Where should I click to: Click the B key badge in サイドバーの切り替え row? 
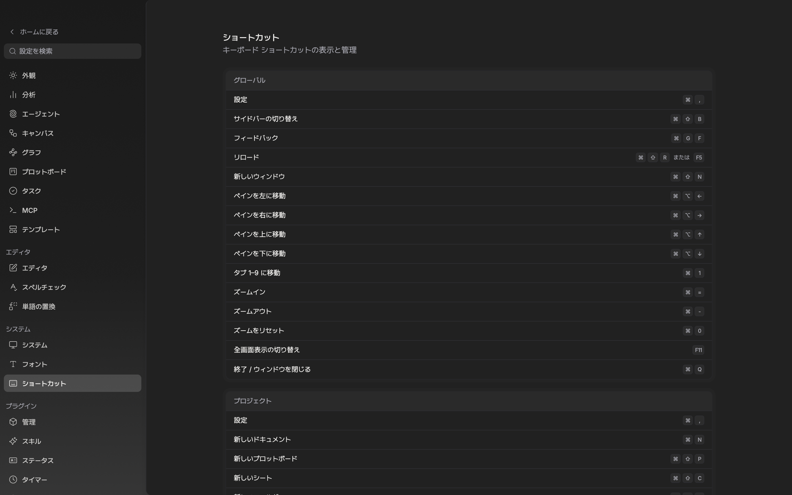(x=699, y=119)
